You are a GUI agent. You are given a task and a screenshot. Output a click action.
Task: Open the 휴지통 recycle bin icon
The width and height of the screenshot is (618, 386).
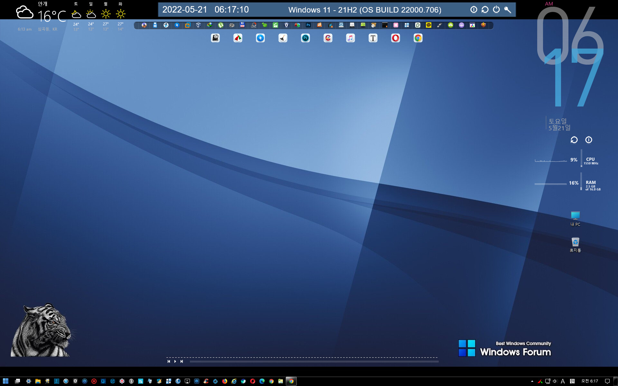pyautogui.click(x=575, y=245)
